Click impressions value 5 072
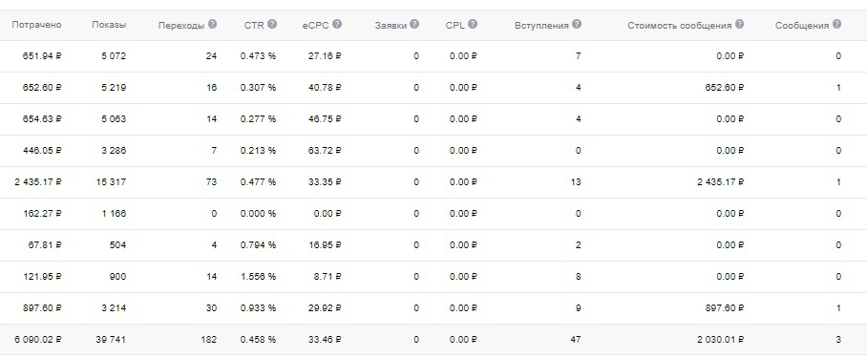 tap(114, 55)
